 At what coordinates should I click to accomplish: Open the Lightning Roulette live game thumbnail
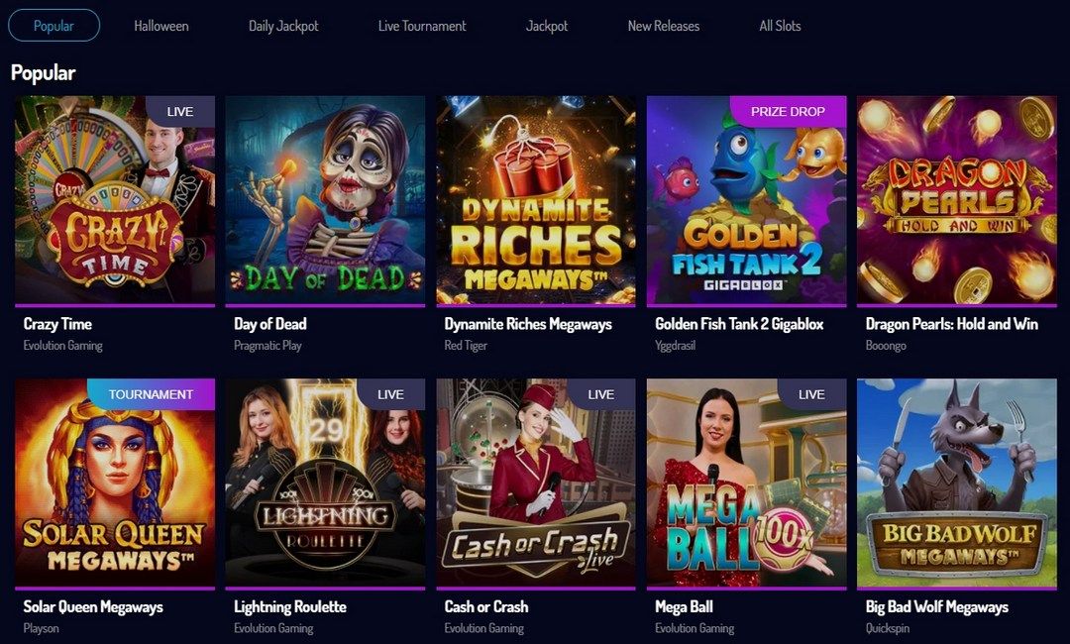tap(325, 483)
